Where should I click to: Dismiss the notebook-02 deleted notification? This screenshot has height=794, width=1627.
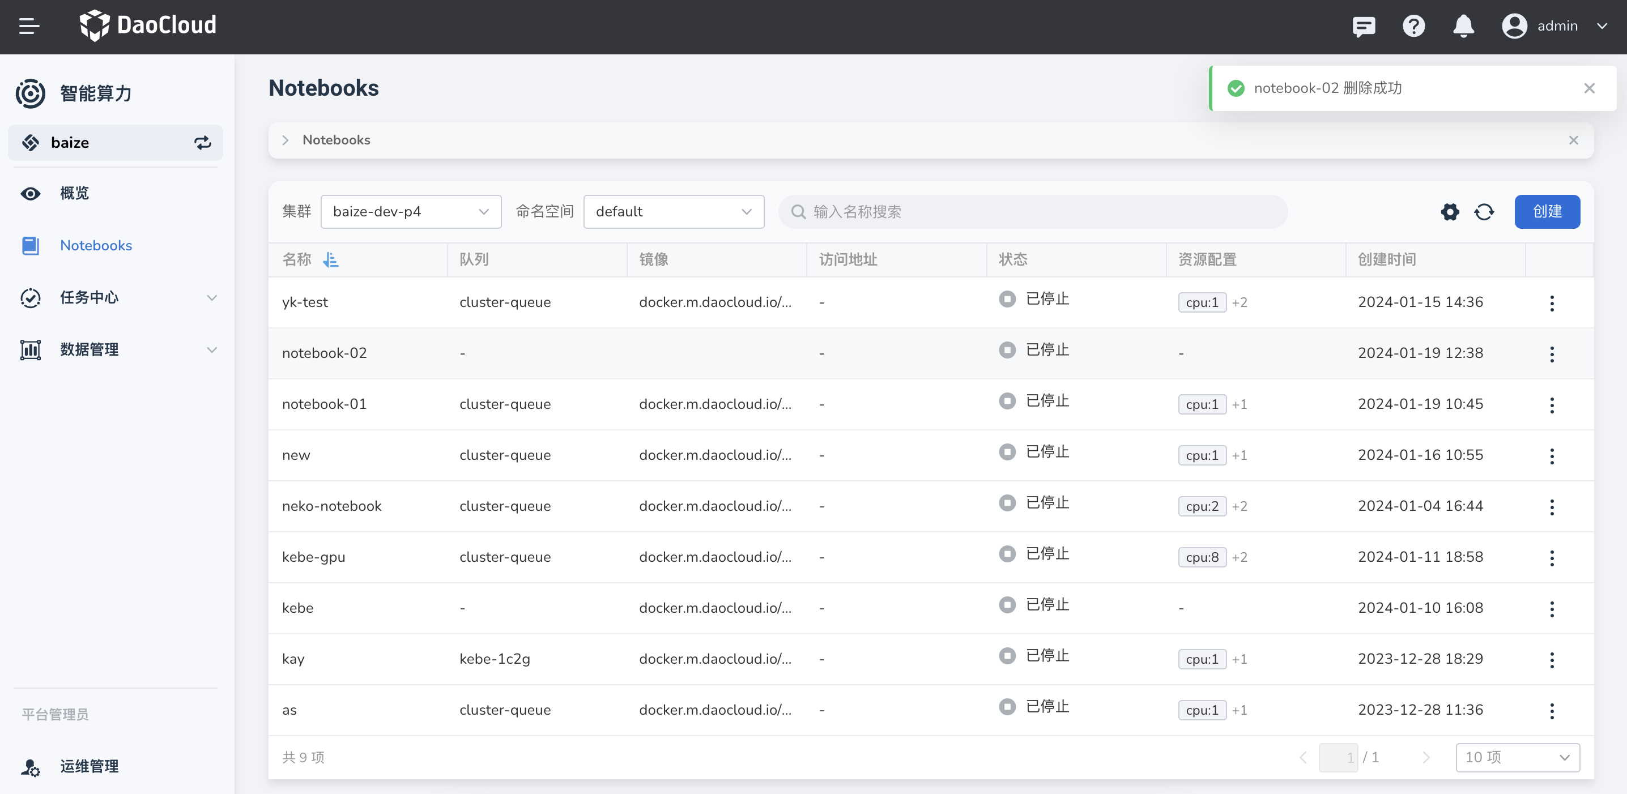(1589, 88)
